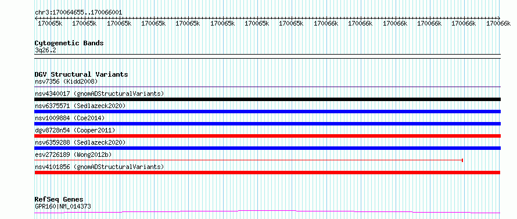The height and width of the screenshot is (219, 517).
Task: Open variant dgv8728n54 (Cooper2011) label
Action: (75, 130)
